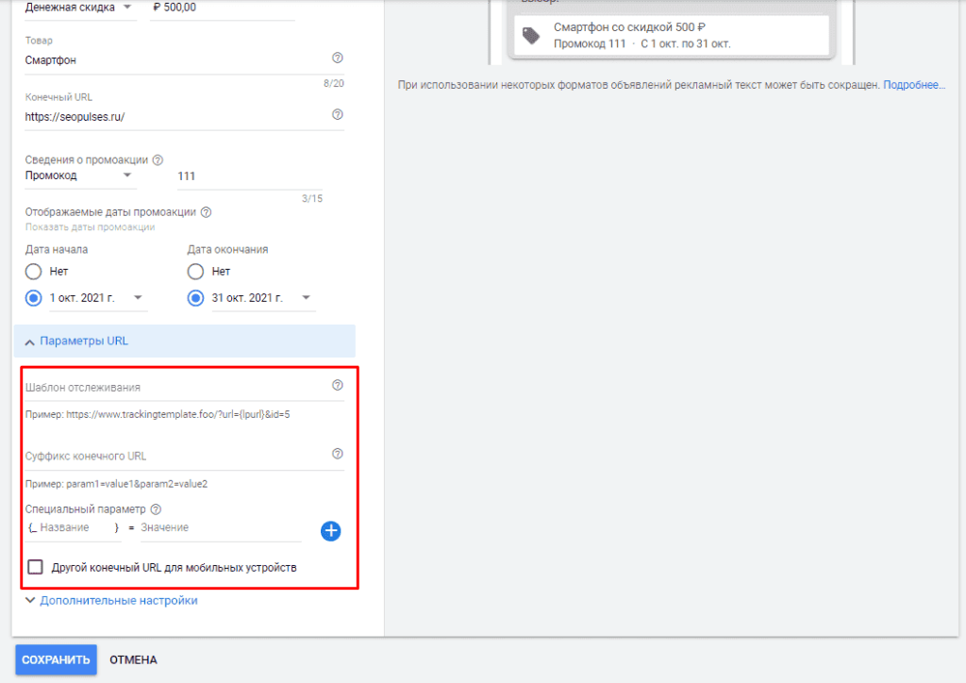The width and height of the screenshot is (966, 683).
Task: Click the 3/15 character counter
Action: click(x=312, y=198)
